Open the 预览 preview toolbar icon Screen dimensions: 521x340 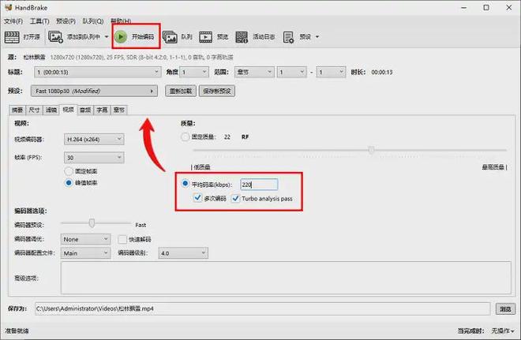tap(206, 37)
